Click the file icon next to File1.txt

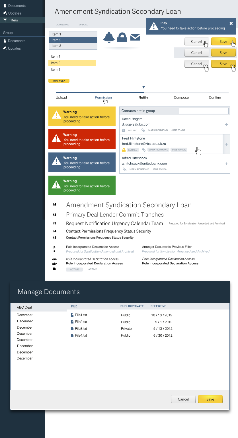pyautogui.click(x=72, y=315)
